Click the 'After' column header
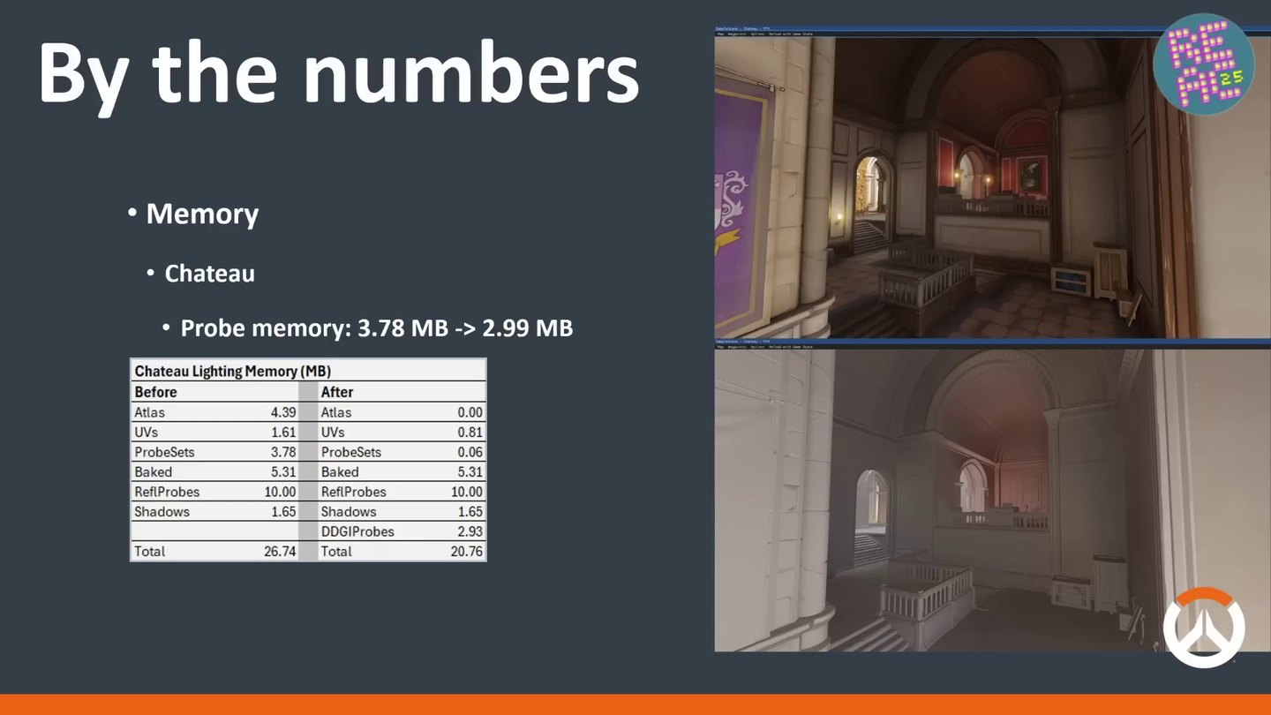1271x715 pixels. 337,392
